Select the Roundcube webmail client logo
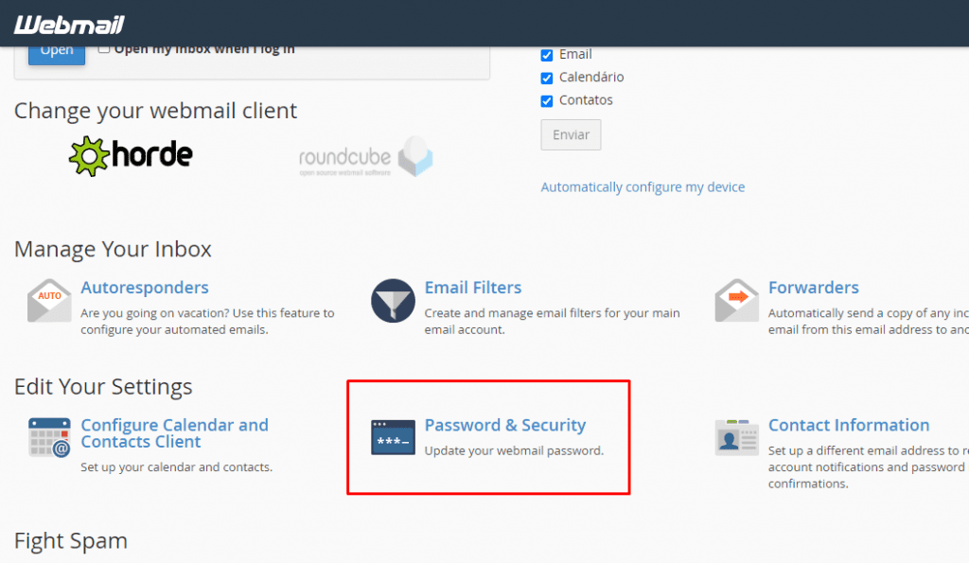The width and height of the screenshot is (969, 563). [x=366, y=157]
